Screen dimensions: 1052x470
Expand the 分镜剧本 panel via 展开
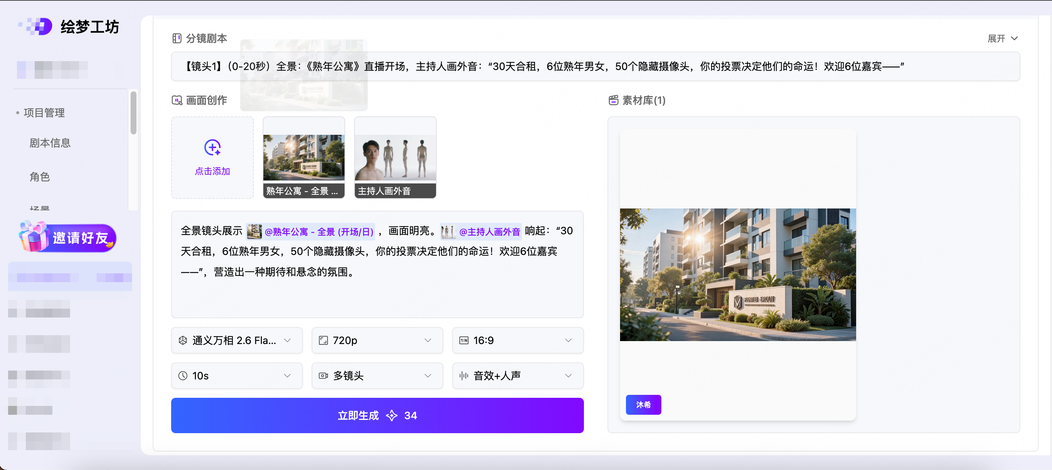[1002, 38]
